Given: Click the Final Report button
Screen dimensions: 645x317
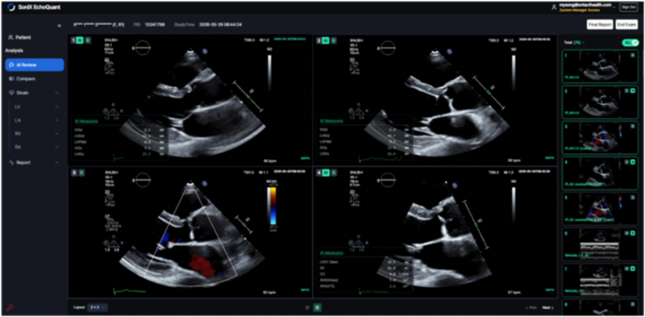Looking at the screenshot, I should tap(600, 25).
